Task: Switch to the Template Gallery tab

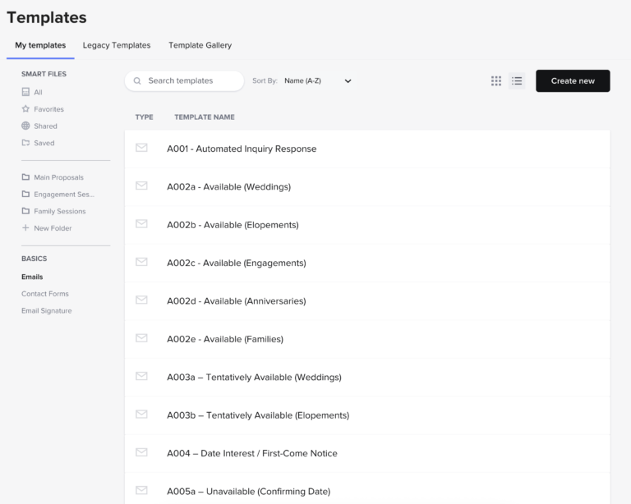Action: [200, 45]
